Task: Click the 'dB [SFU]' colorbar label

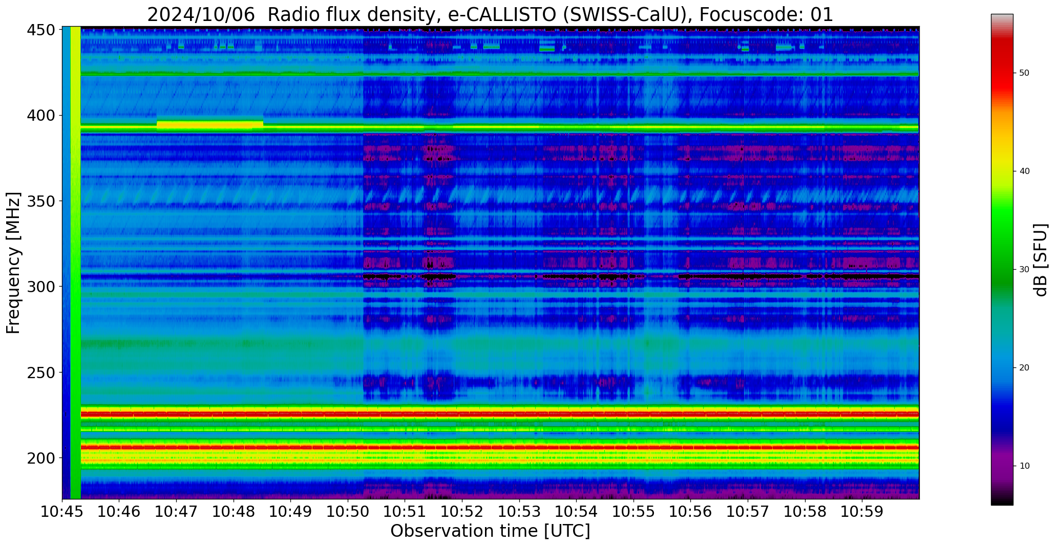Action: point(1041,260)
